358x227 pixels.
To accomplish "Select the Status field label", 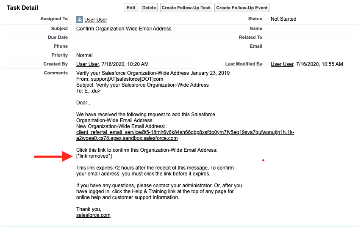I will tap(255, 19).
